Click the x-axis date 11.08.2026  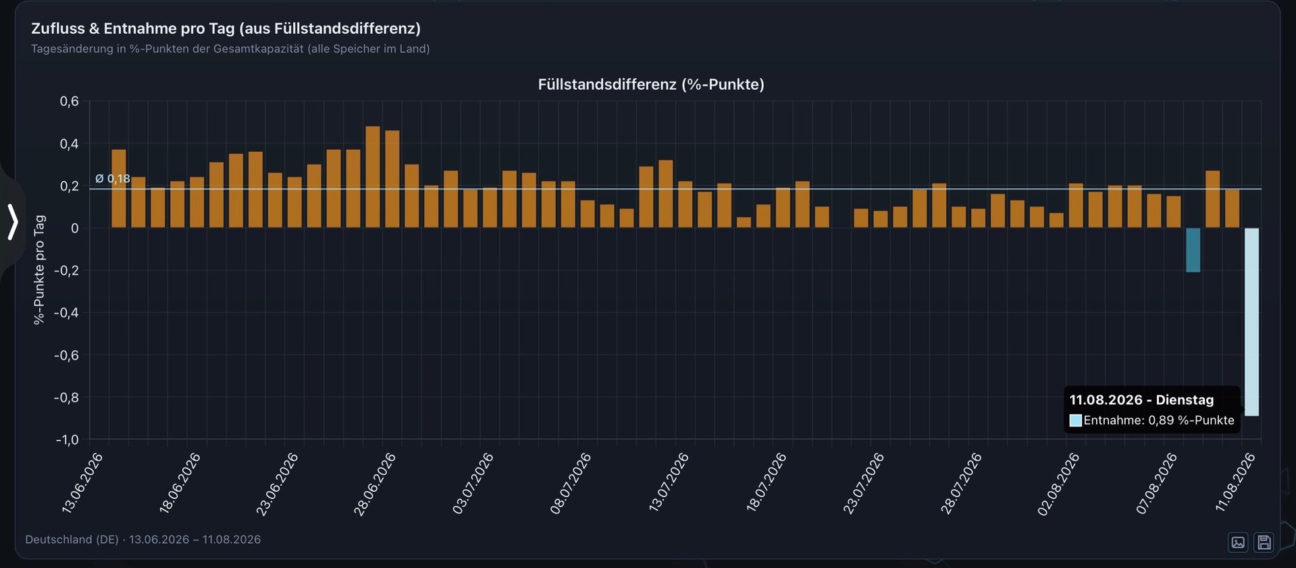coord(1235,483)
